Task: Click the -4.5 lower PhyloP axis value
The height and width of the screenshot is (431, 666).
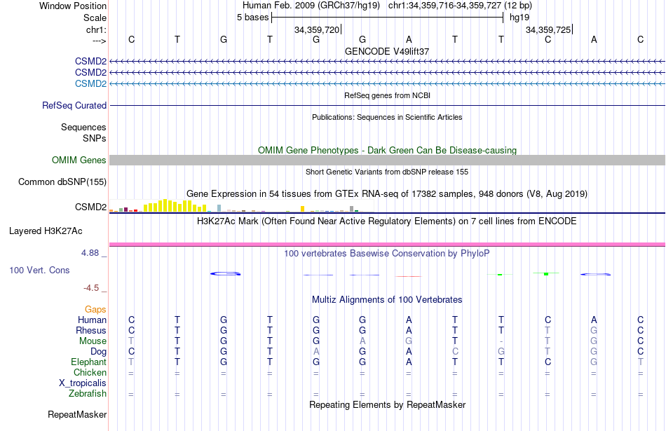Action: click(91, 288)
